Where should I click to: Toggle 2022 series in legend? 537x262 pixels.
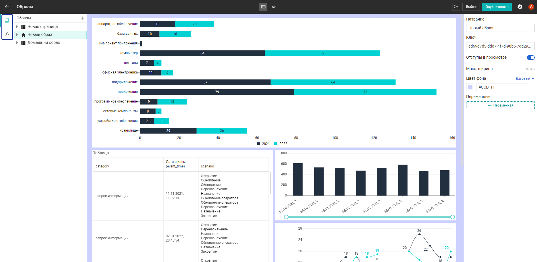[x=280, y=144]
